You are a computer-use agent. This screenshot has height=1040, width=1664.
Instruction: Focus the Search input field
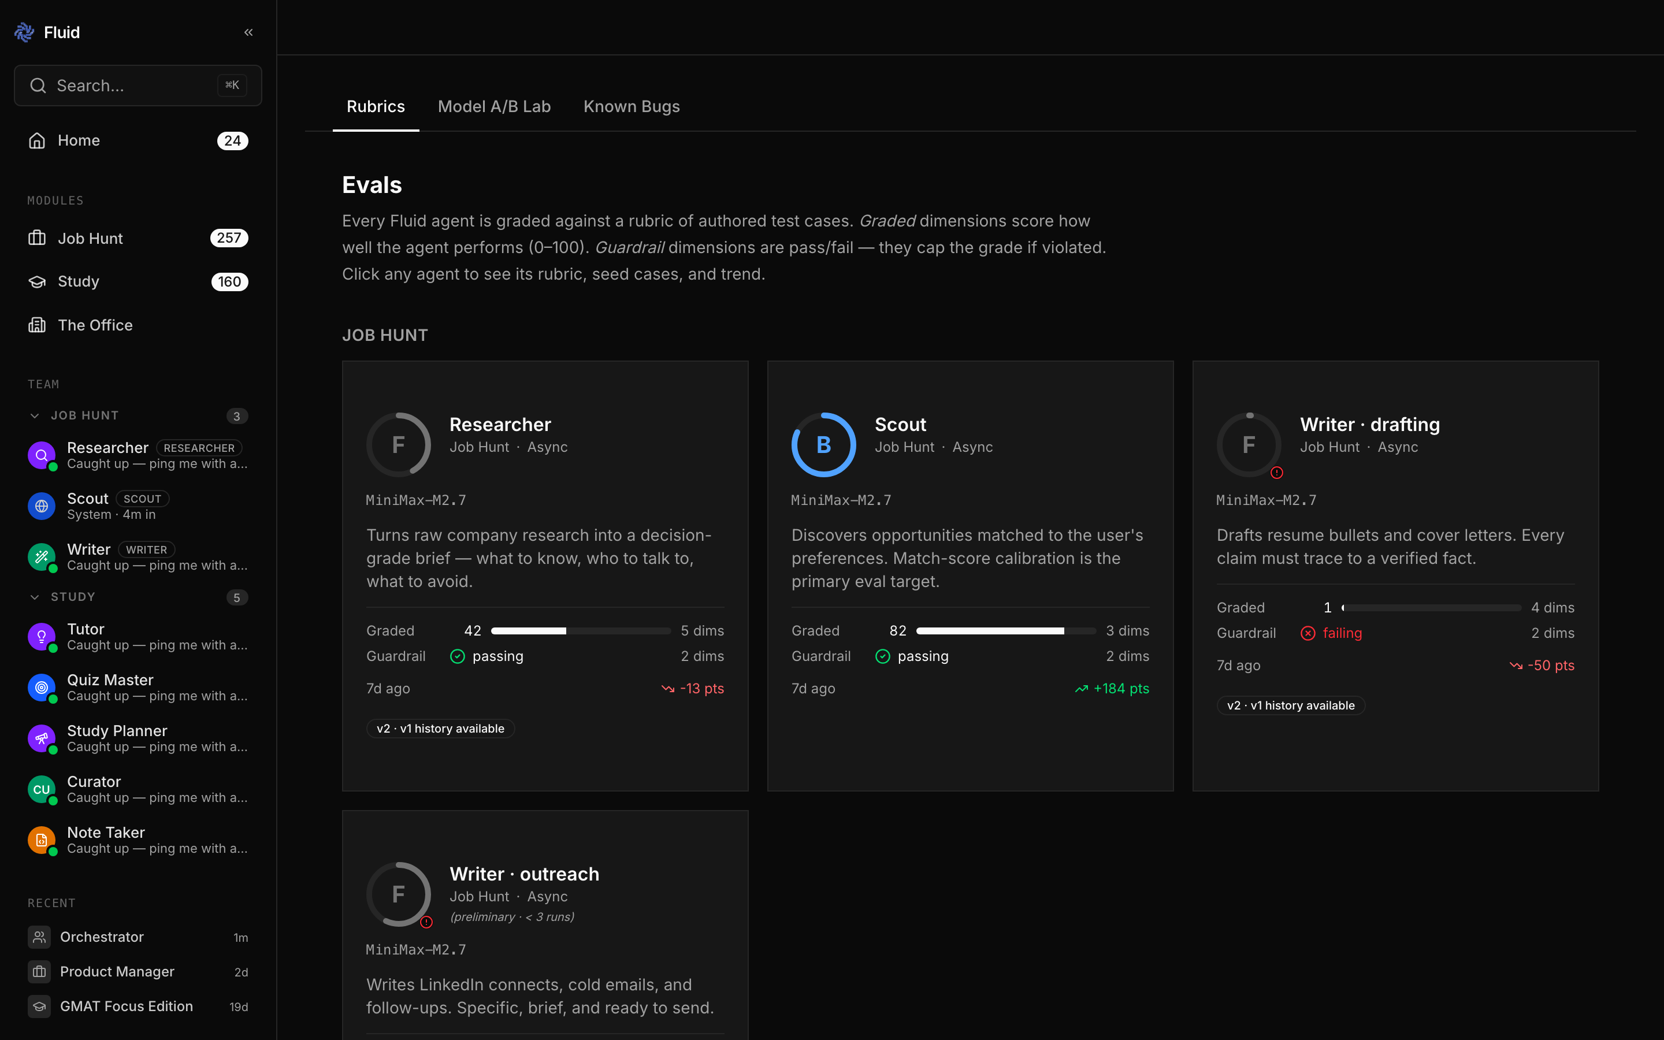(x=138, y=86)
